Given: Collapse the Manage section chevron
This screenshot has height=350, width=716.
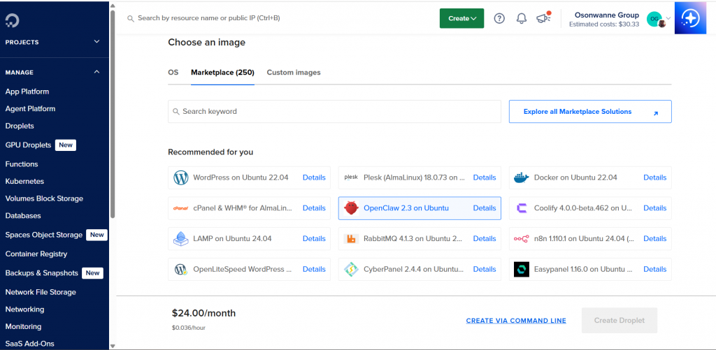Looking at the screenshot, I should pyautogui.click(x=96, y=72).
